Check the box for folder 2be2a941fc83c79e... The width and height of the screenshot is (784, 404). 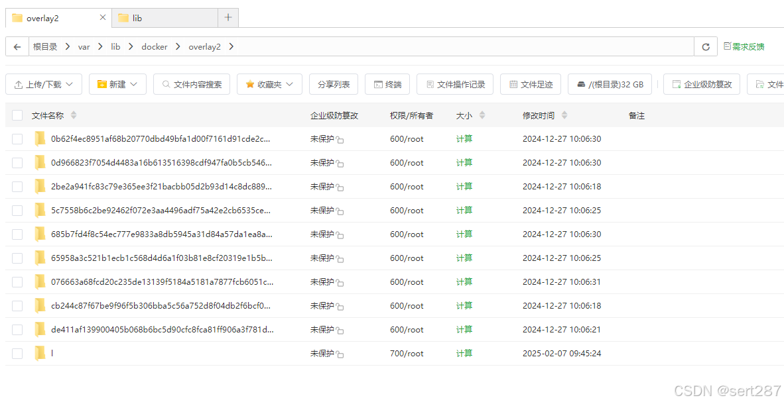point(17,187)
